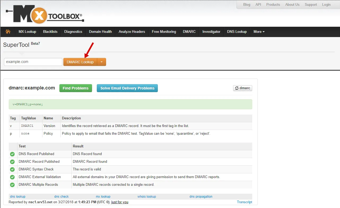Viewport: 340px width, 208px height.
Task: Click the MxToolbox logo
Action: (x=45, y=16)
